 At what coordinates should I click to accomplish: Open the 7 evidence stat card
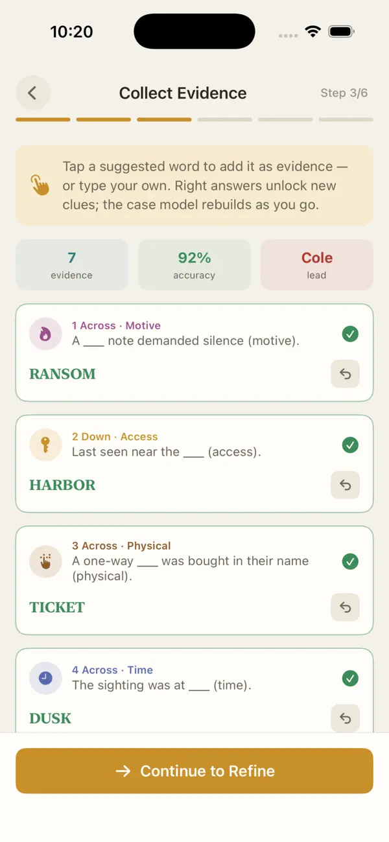[72, 264]
